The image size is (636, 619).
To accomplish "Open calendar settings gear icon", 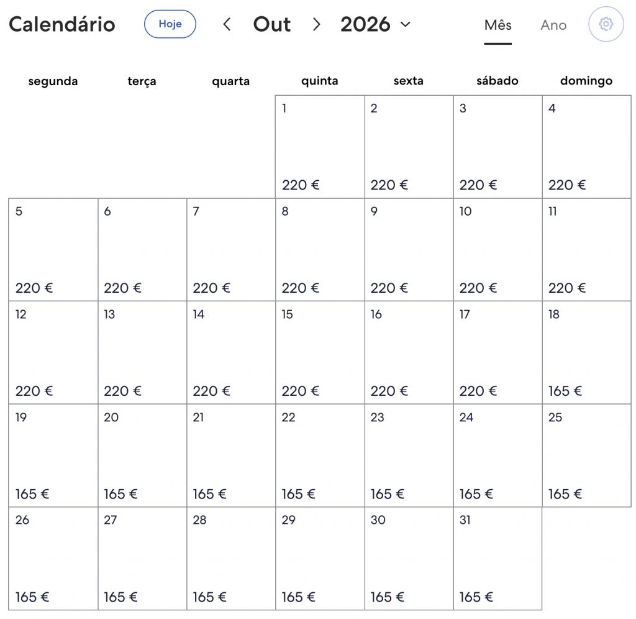I will 606,24.
